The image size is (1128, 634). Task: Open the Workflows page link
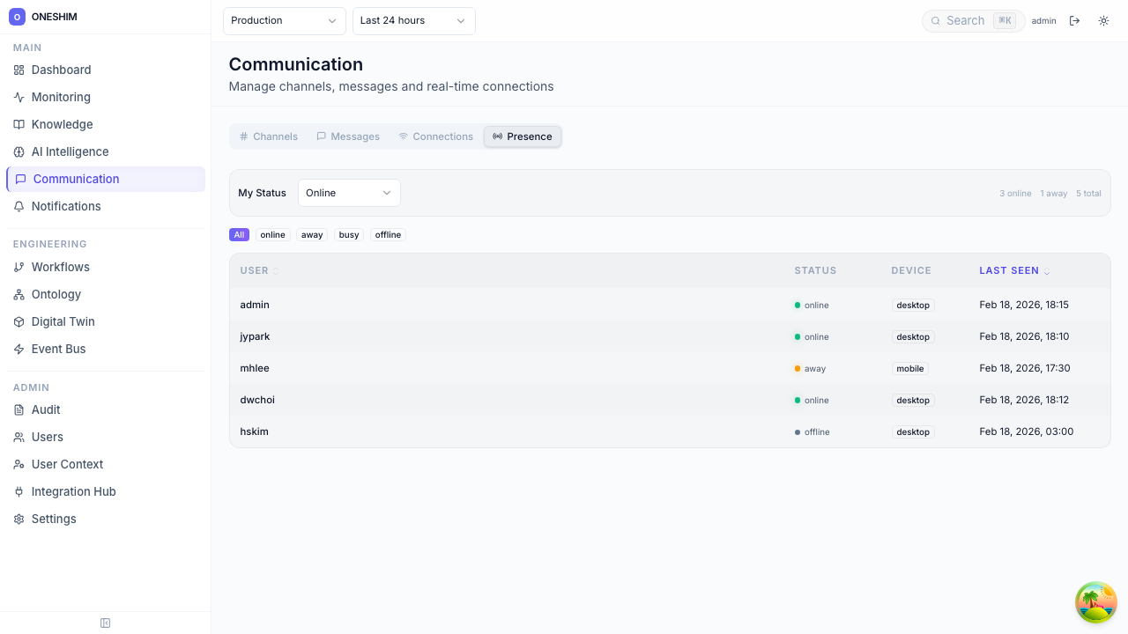60,268
